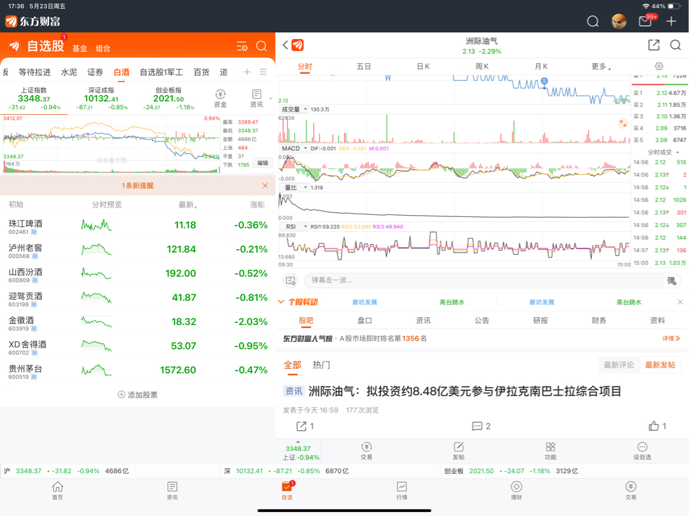Go back from 洲际油气 stock page
Screen dimensions: 689x516
pyautogui.click(x=285, y=45)
